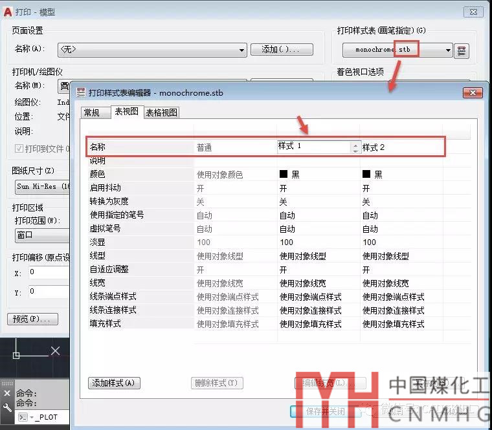This screenshot has width=492, height=430.
Task: Click the 删除样式(Y) button
Action: (217, 383)
